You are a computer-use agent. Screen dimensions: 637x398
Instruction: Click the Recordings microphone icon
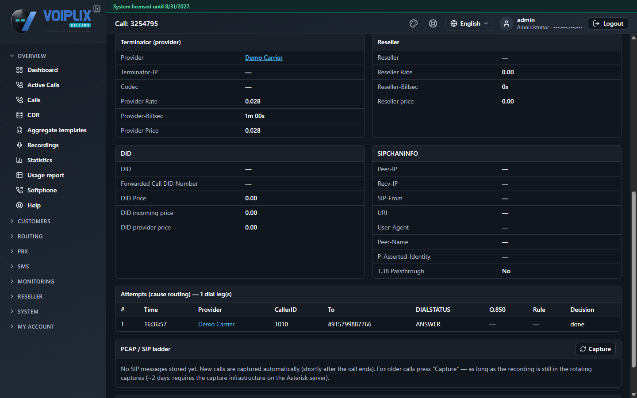[x=19, y=145]
